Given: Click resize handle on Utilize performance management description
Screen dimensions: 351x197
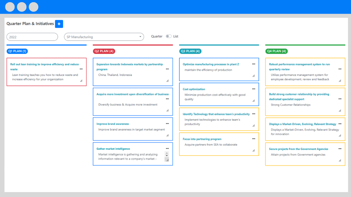Looking at the screenshot, I should click(x=340, y=81).
